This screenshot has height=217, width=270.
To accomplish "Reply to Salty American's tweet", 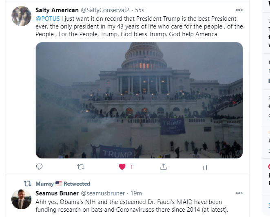I will (40, 167).
